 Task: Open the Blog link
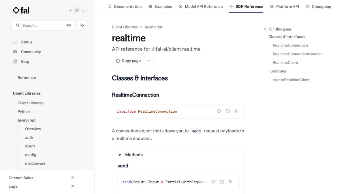tap(25, 62)
